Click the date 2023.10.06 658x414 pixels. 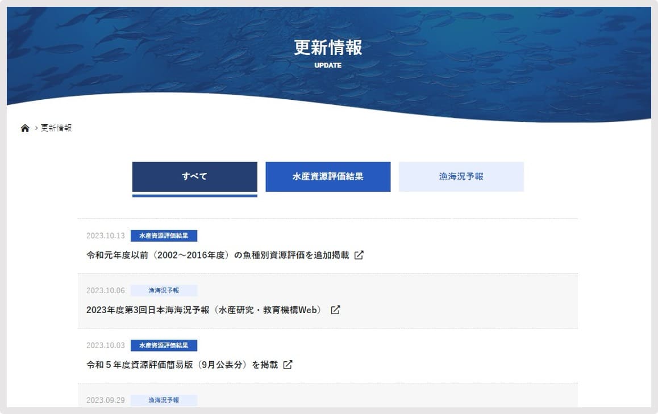point(106,291)
